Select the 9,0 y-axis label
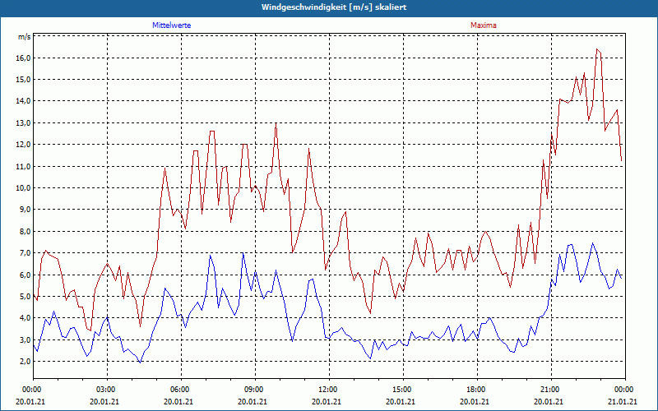 coord(25,210)
